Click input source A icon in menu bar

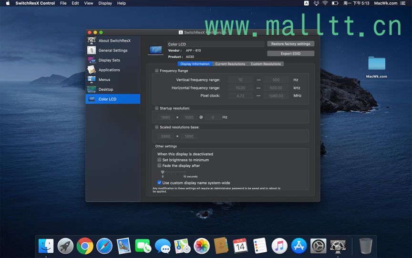[x=306, y=3]
